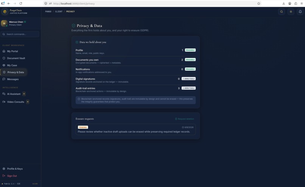Click the 'Digital signatures' row label
Image resolution: width=305 pixels, height=187 pixels.
click(85, 79)
